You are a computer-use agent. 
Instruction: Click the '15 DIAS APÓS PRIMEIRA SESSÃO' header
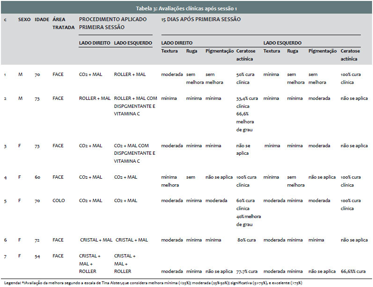tap(201, 20)
